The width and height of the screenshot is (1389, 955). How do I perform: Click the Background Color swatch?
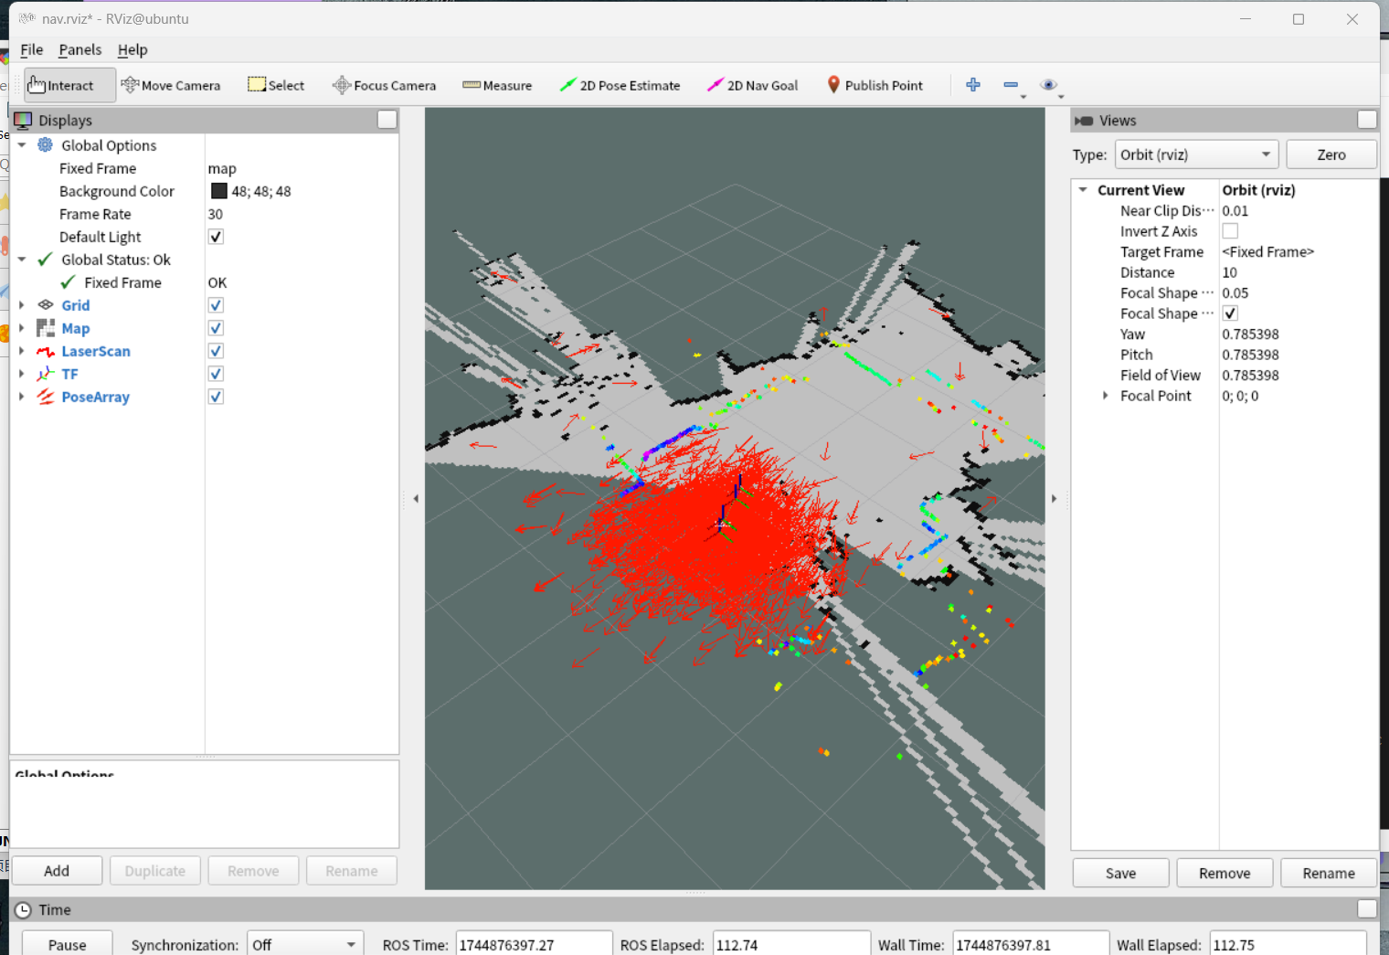[219, 191]
